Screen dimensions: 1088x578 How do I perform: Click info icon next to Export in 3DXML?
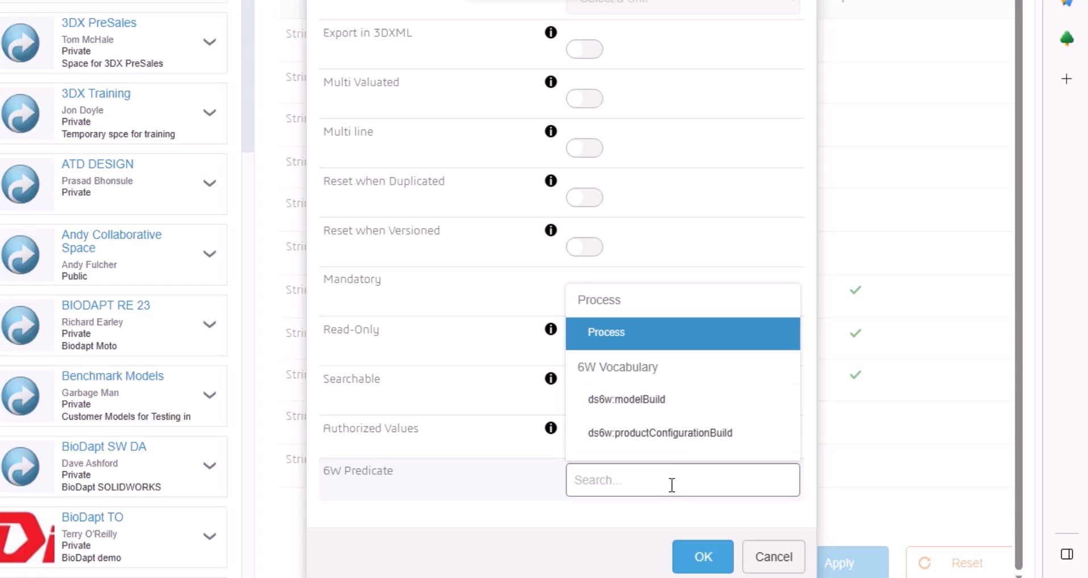[551, 32]
